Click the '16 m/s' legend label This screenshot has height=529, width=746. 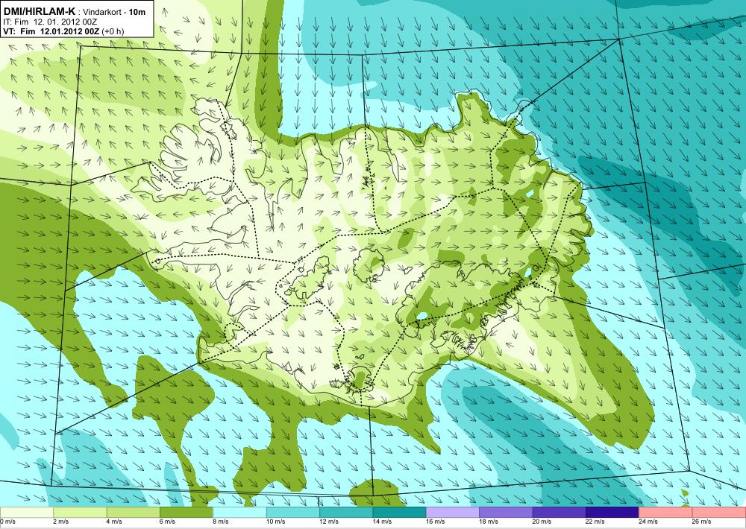(x=436, y=522)
